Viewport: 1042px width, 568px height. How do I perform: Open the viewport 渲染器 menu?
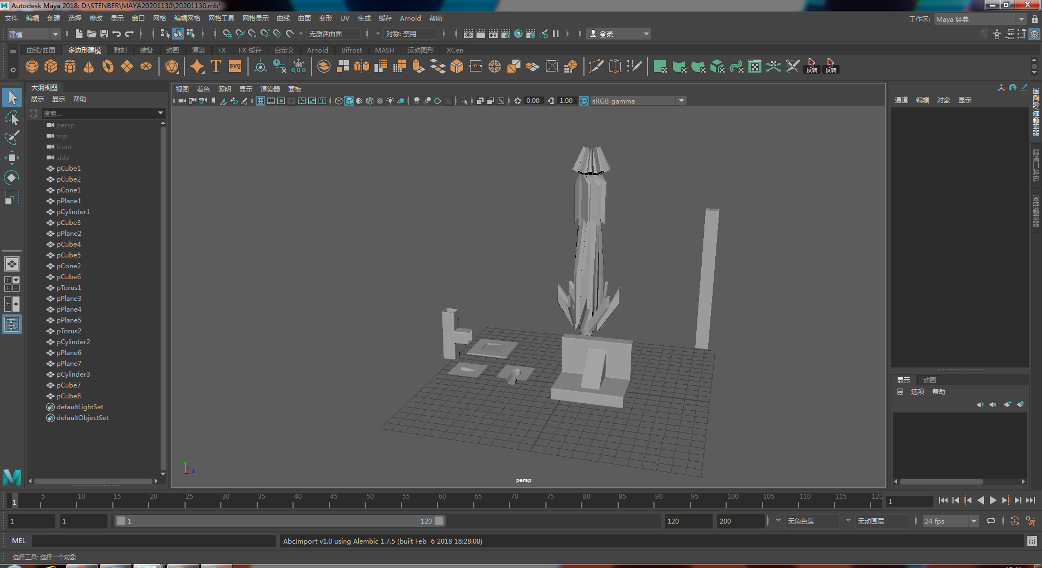[x=270, y=89]
